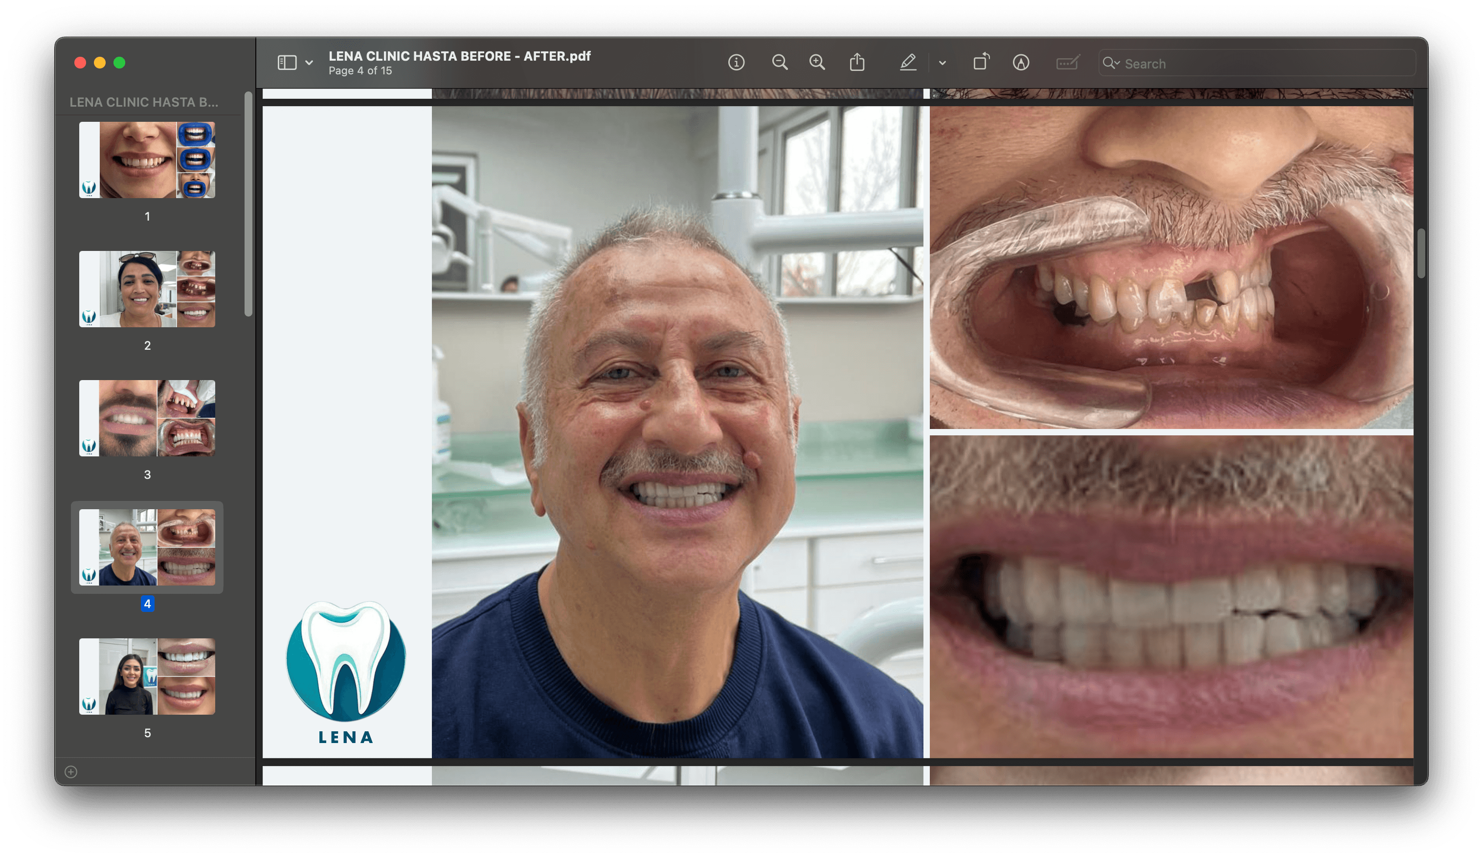Viewport: 1483px width, 858px height.
Task: Open the highlight style dropdown arrow
Action: (942, 64)
